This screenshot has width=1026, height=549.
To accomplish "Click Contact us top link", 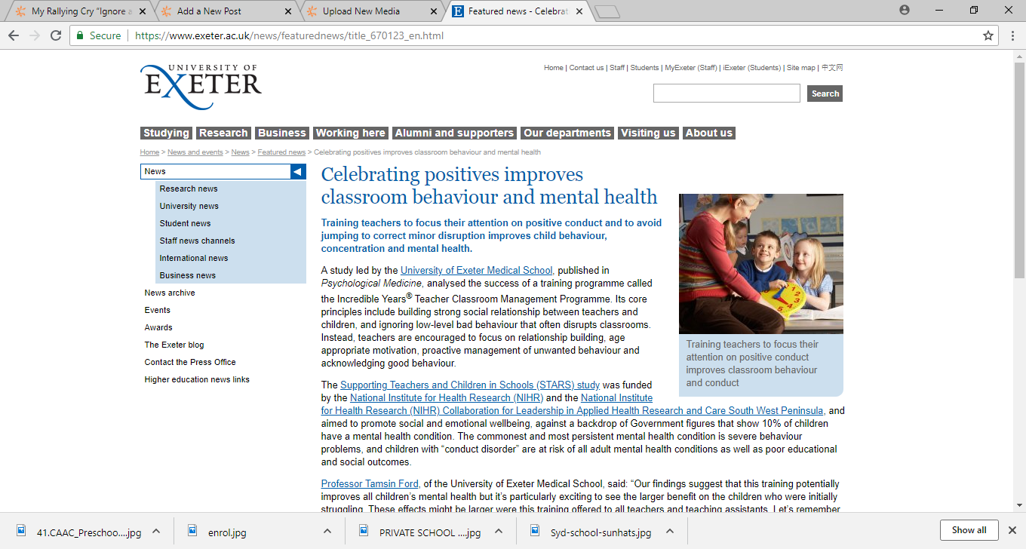I will tap(586, 68).
